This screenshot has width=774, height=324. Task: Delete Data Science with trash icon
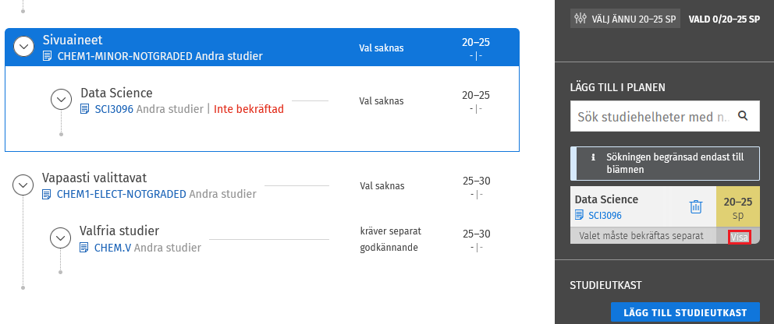click(696, 207)
